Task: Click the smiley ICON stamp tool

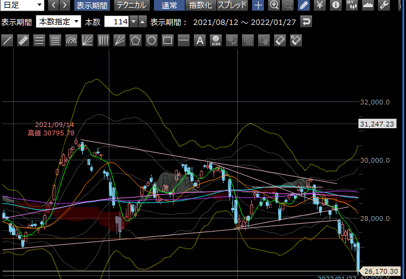Action: (x=216, y=40)
